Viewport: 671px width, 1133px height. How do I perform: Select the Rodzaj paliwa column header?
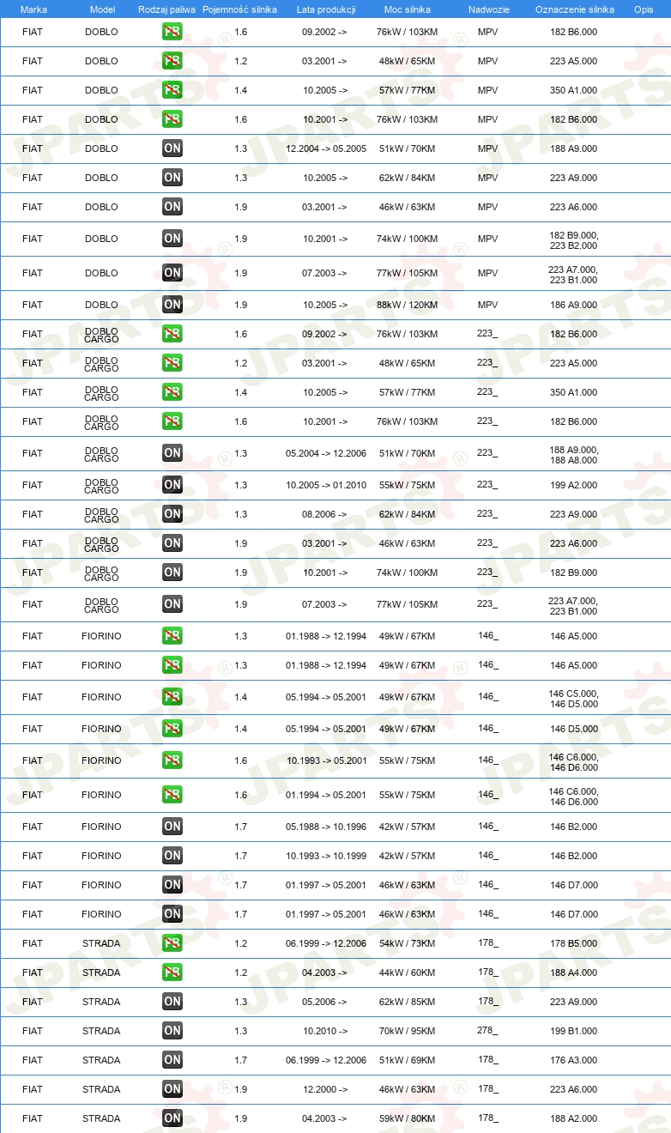pyautogui.click(x=167, y=9)
